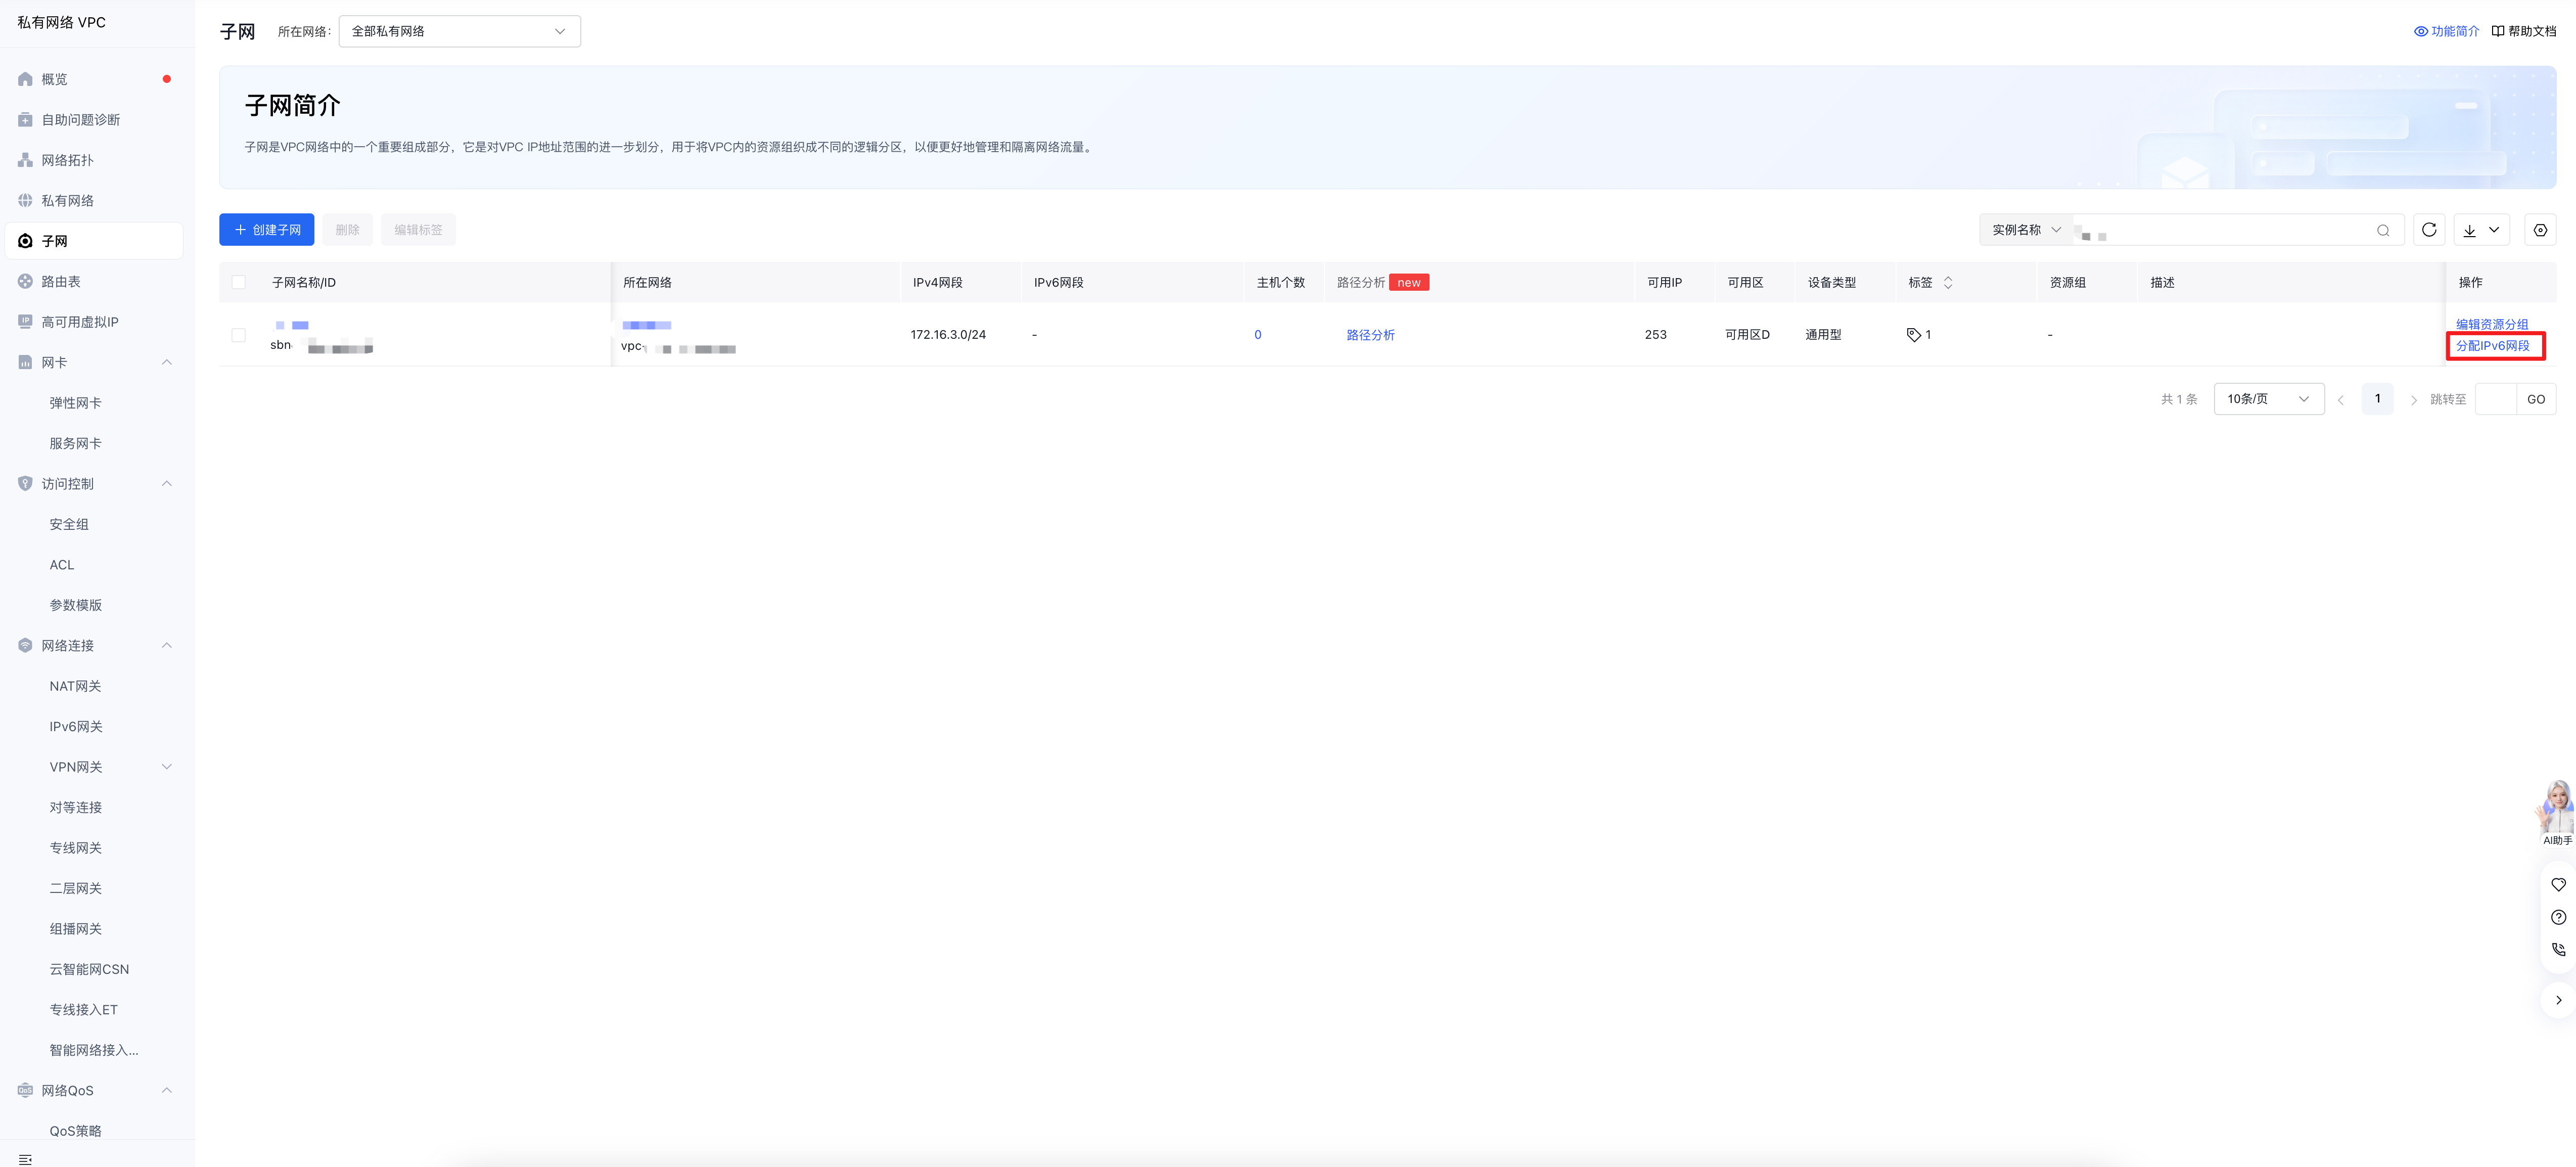Open the 10条/页 page size dropdown

coord(2269,399)
